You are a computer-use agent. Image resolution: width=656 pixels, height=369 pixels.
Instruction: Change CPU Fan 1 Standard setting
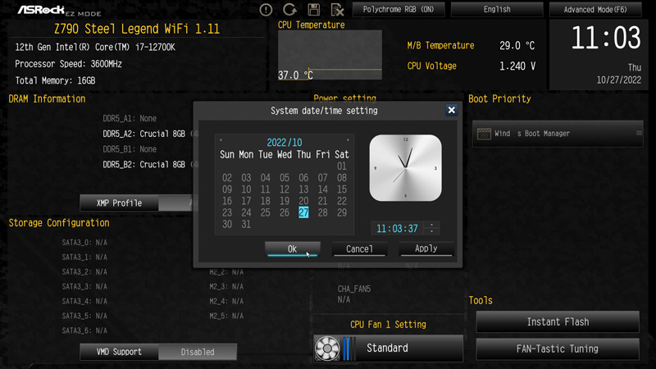click(x=388, y=348)
